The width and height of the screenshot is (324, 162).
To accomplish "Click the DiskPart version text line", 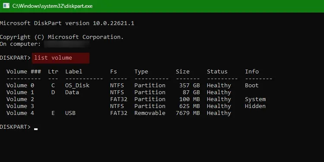I will pos(67,23).
